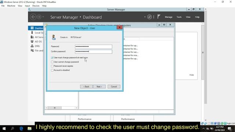Open VirtualBox Help menu

(x=44, y=6)
